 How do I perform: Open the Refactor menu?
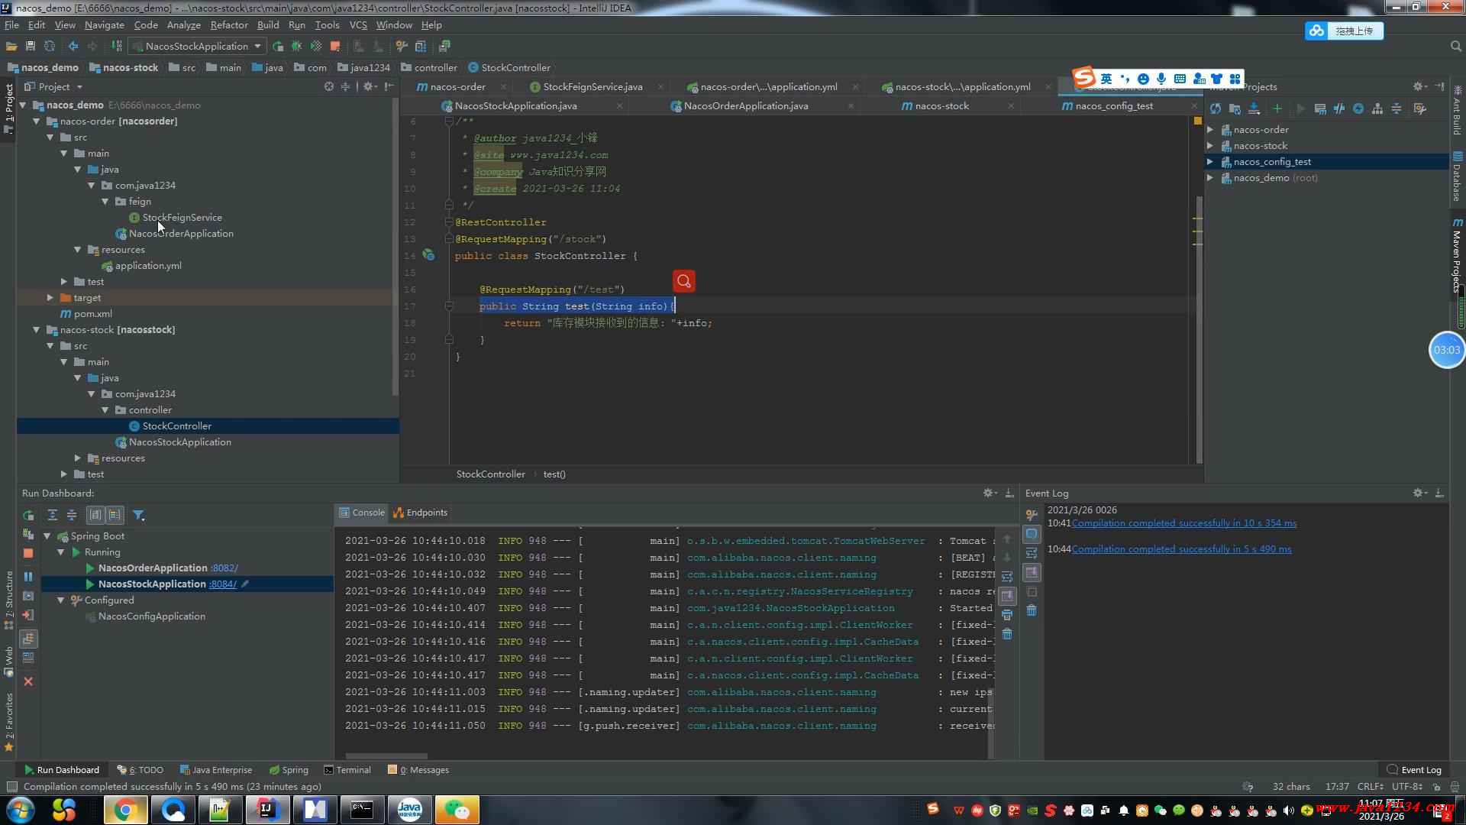[x=229, y=25]
